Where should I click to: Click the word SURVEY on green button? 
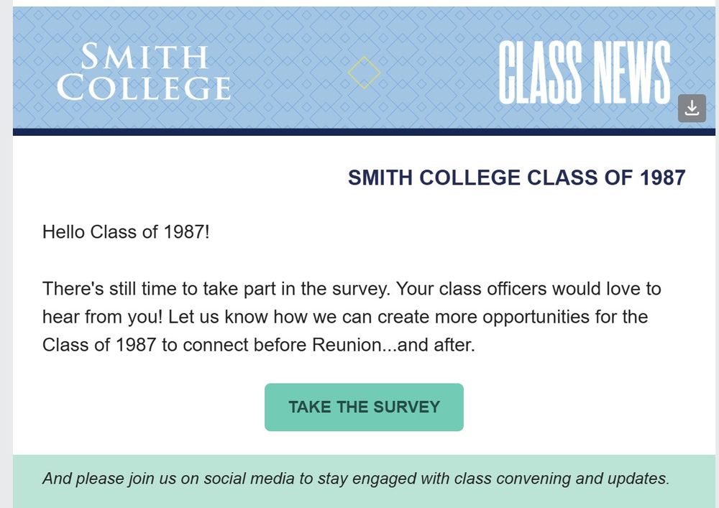click(406, 407)
